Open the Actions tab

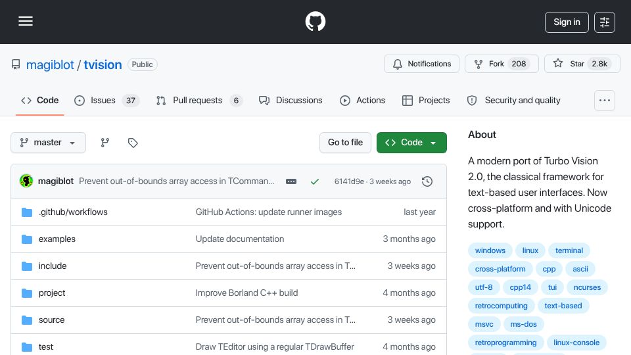click(363, 100)
